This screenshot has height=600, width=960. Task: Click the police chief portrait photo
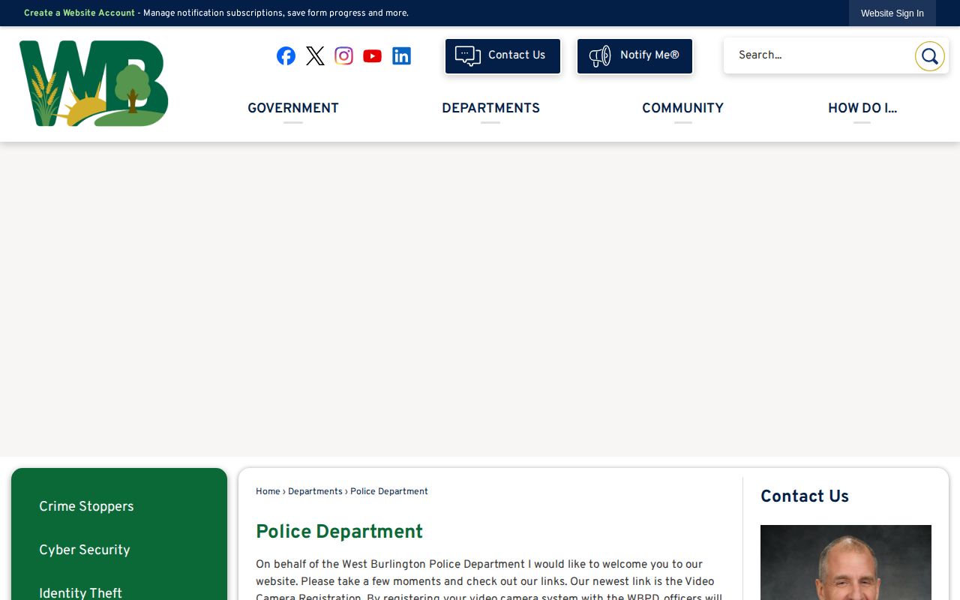tap(846, 562)
